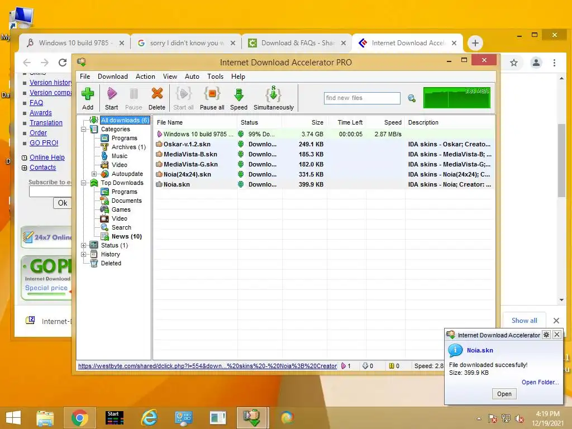Sort by Size column header
572x429 pixels.
pos(304,122)
